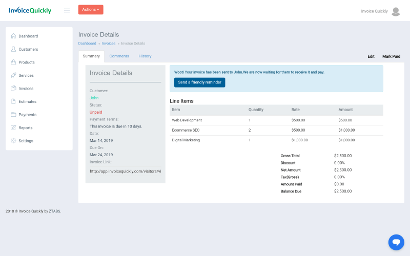Click the Settings gear icon in sidebar
Screen dimensions: 410x256
[x=13, y=141]
